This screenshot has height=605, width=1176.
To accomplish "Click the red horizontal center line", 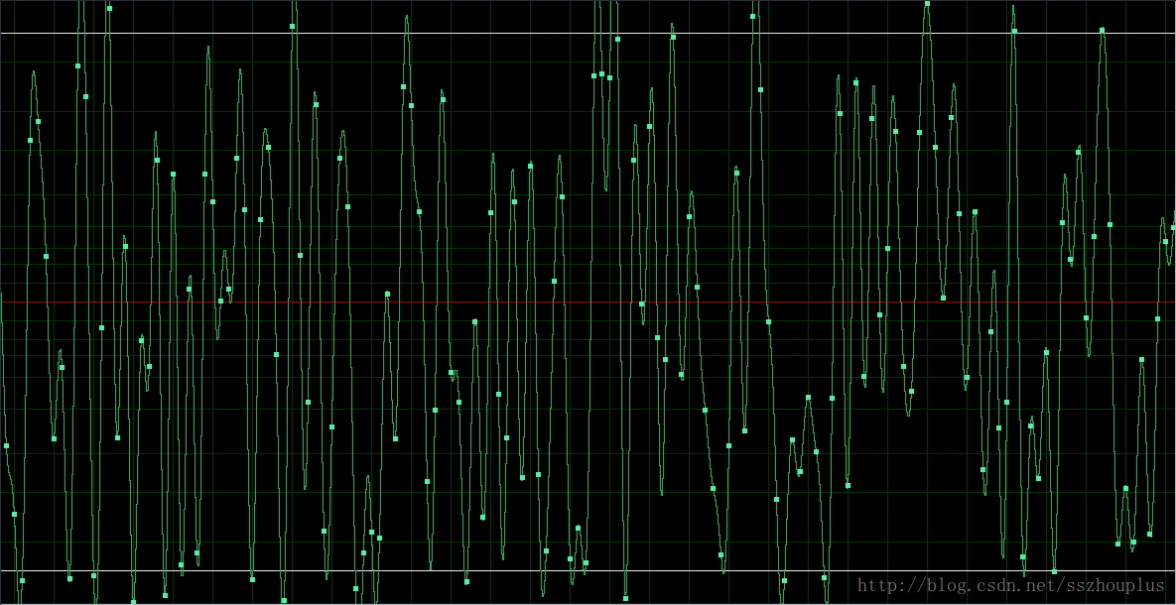I will pyautogui.click(x=588, y=302).
